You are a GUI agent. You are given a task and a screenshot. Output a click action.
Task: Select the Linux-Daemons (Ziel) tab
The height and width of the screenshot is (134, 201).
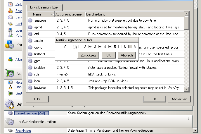click(x=45, y=7)
